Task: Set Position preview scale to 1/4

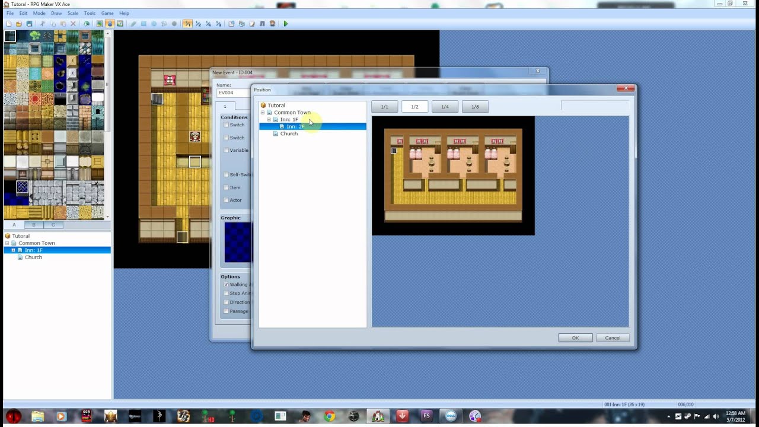Action: [x=445, y=107]
